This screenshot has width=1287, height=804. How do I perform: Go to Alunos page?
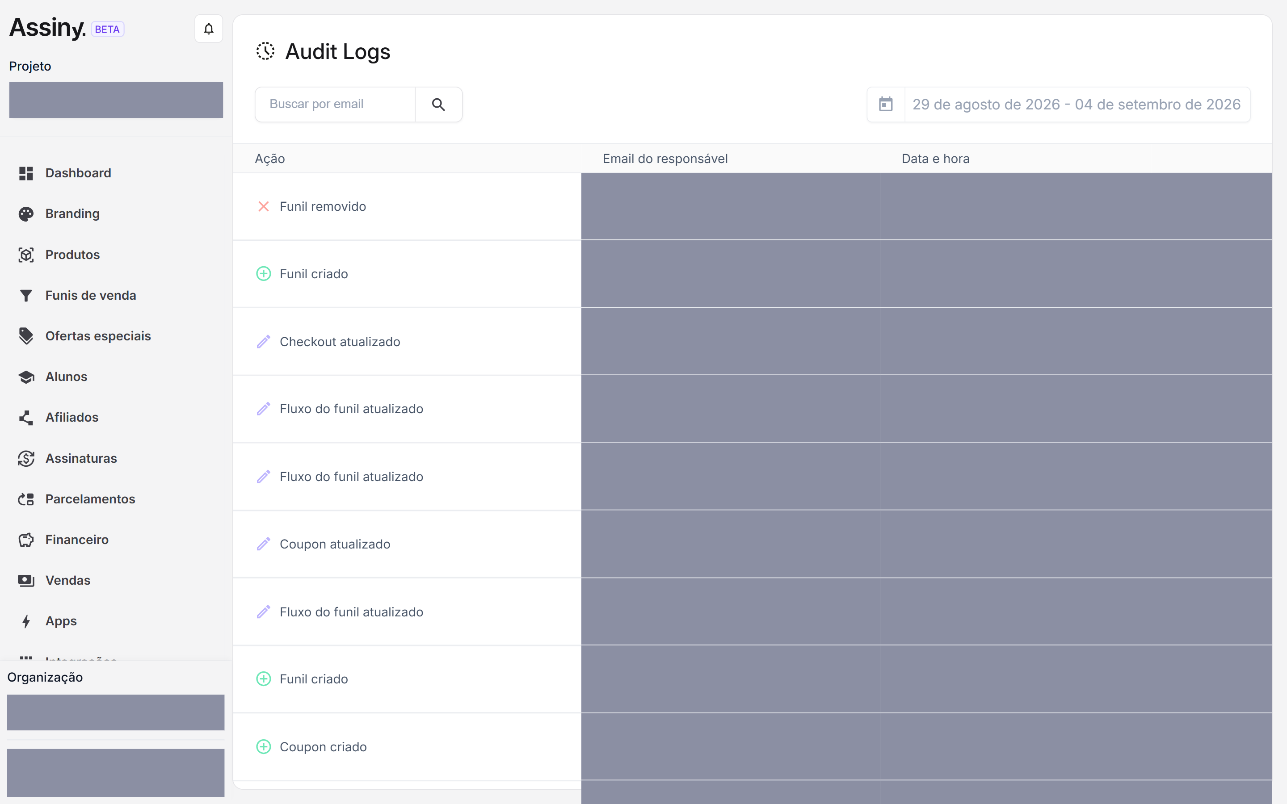[x=67, y=377]
